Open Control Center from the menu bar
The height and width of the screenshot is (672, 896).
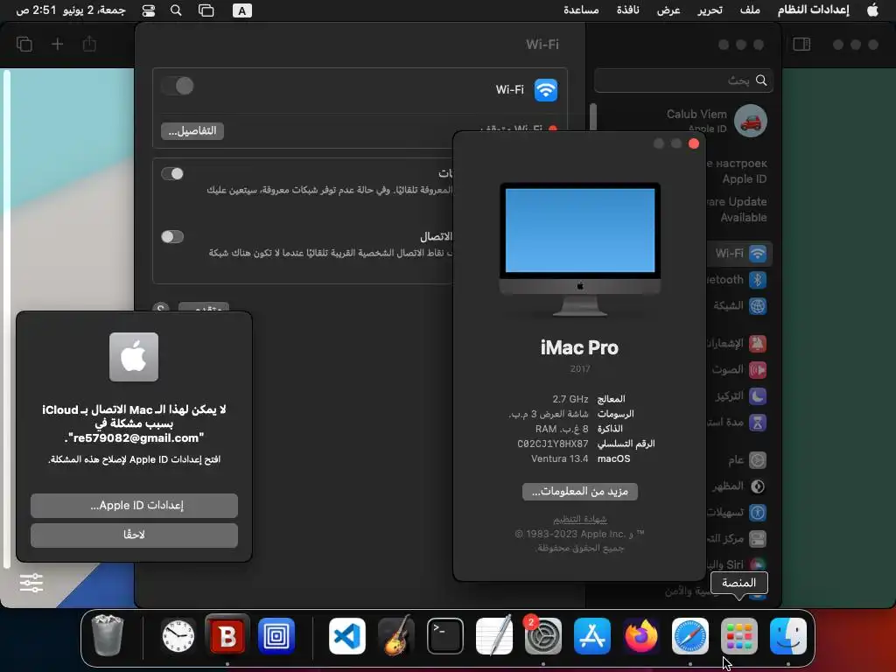[x=149, y=10]
